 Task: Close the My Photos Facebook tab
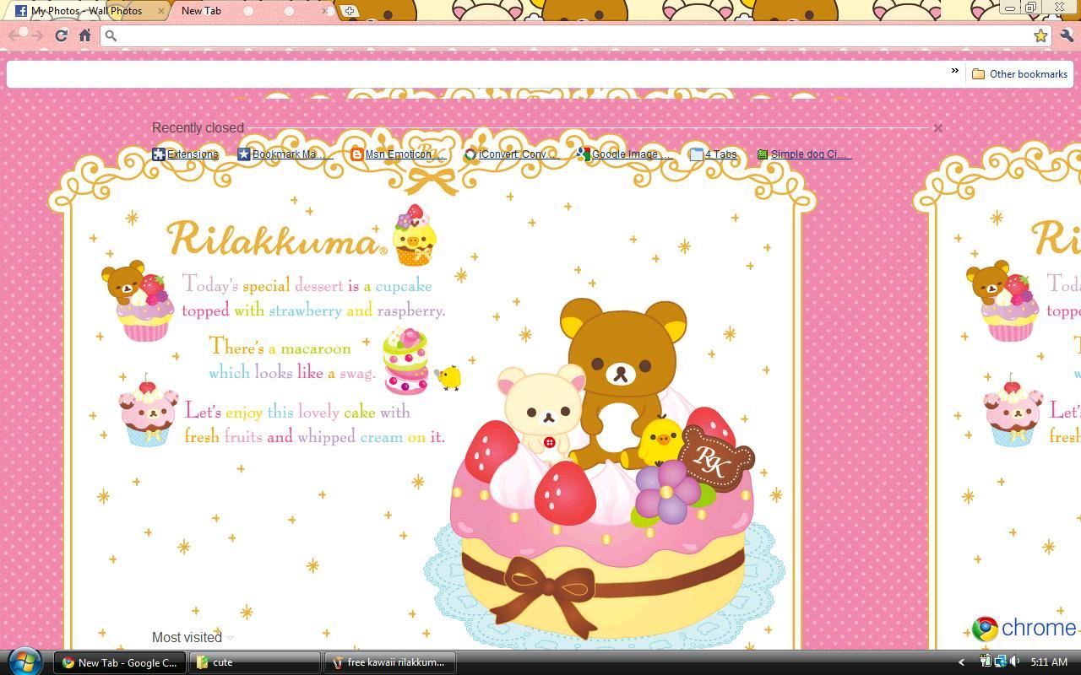[x=161, y=11]
